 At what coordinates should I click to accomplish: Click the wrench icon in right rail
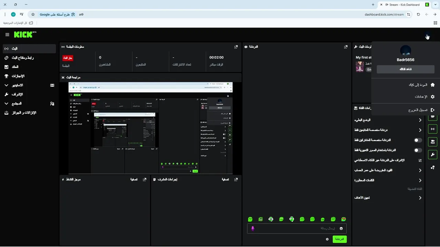click(x=432, y=154)
